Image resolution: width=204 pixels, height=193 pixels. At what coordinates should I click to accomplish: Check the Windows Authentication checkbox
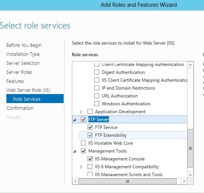click(97, 104)
